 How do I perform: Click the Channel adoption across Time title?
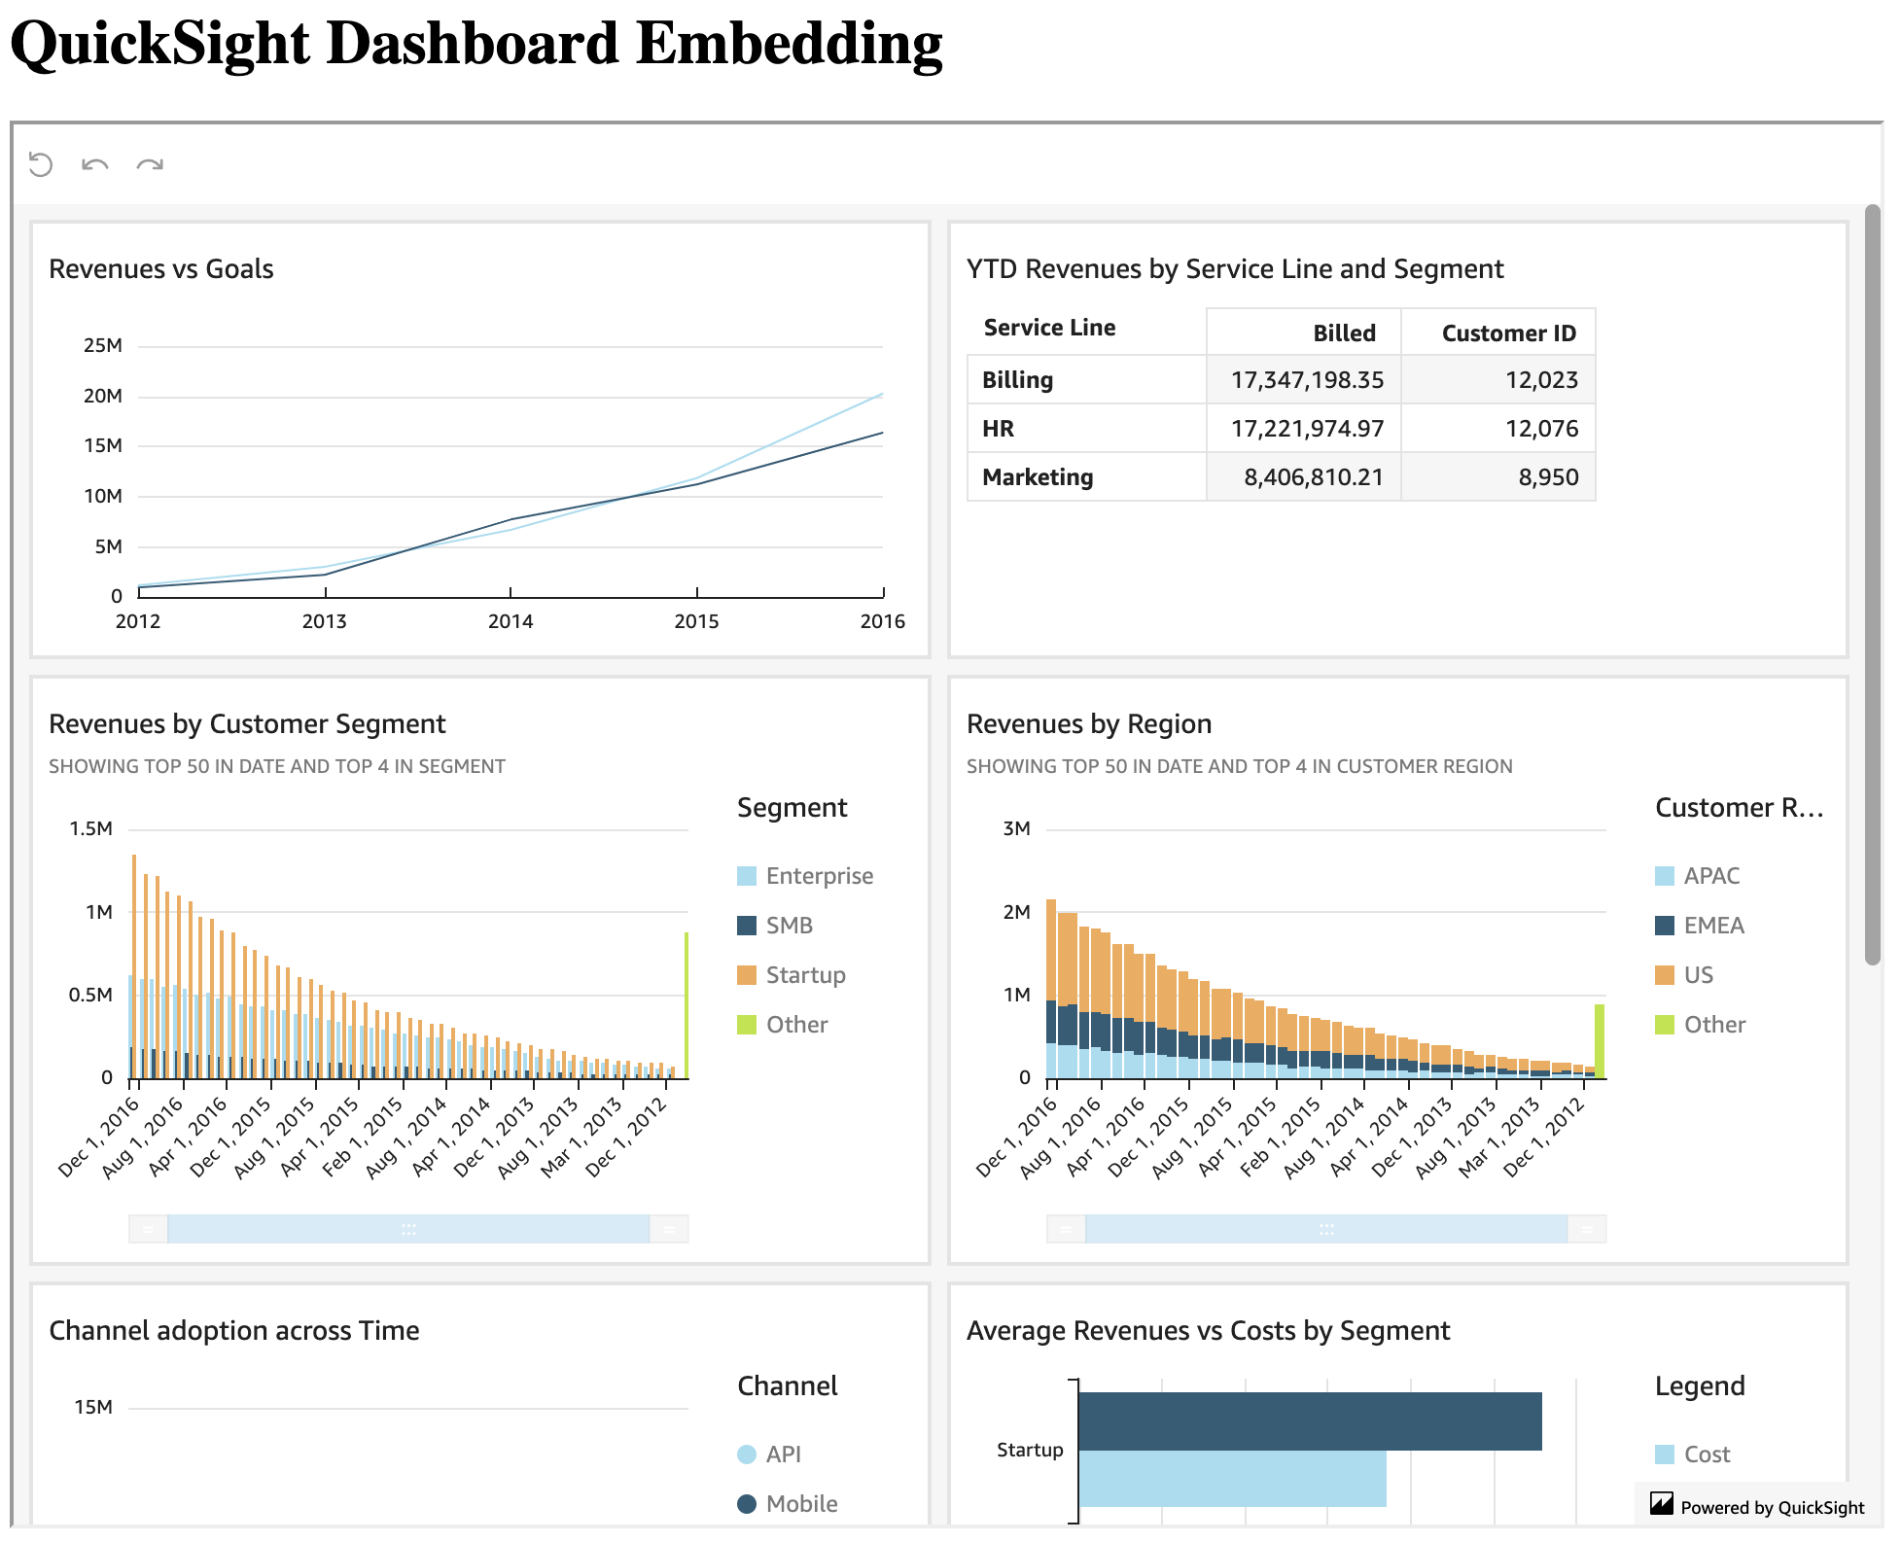tap(234, 1330)
